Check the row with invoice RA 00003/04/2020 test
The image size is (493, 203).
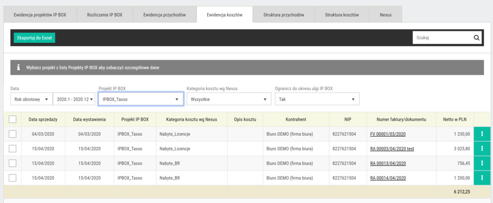coord(13,149)
